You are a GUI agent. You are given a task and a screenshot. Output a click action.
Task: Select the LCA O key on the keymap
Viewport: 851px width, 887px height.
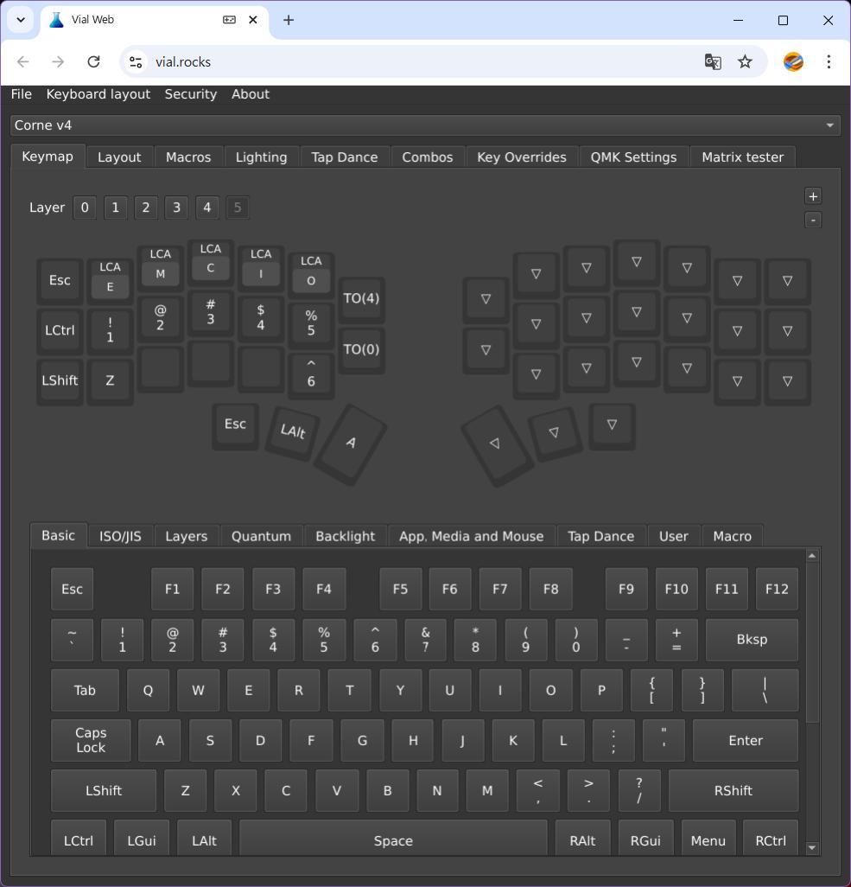(311, 274)
